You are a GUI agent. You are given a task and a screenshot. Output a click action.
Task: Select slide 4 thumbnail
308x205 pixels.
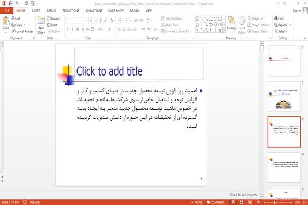pyautogui.click(x=284, y=167)
